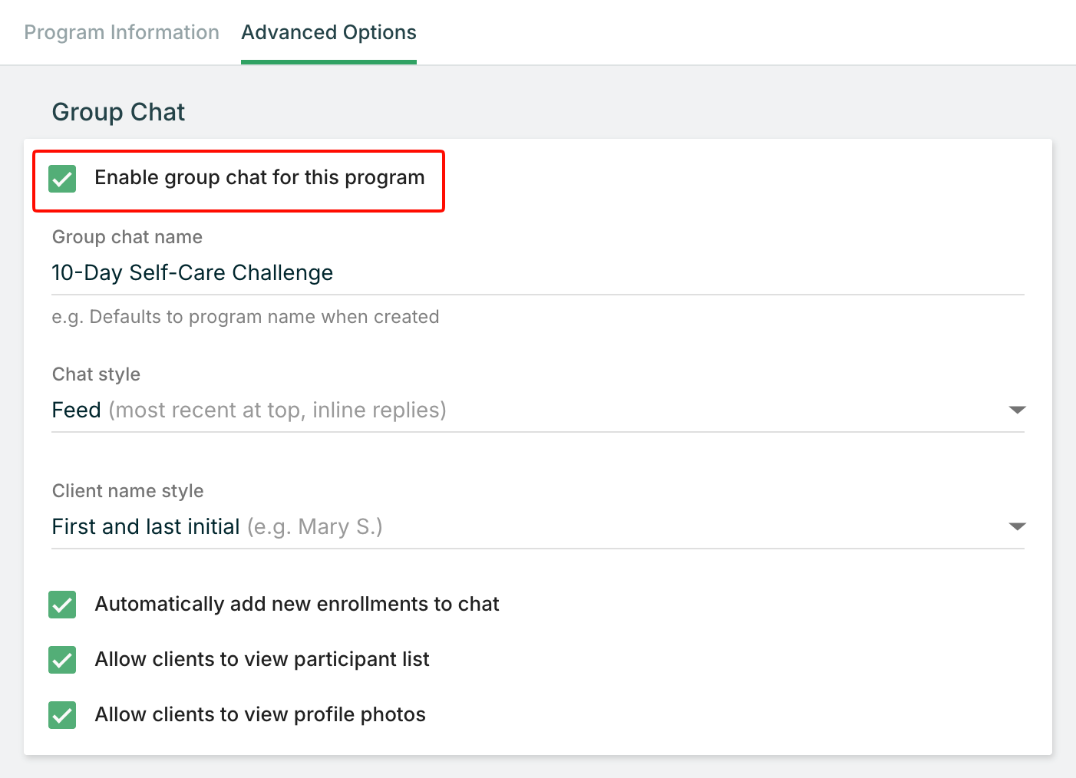Click the Client name style dropdown arrow
The image size is (1076, 778).
click(x=1017, y=527)
